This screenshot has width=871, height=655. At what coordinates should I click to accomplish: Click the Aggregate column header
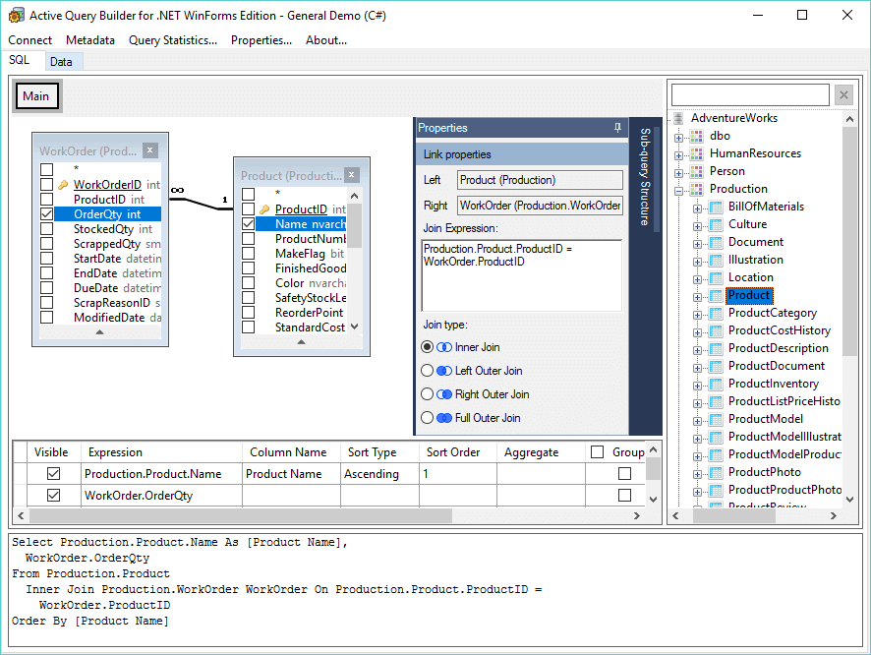tap(541, 452)
